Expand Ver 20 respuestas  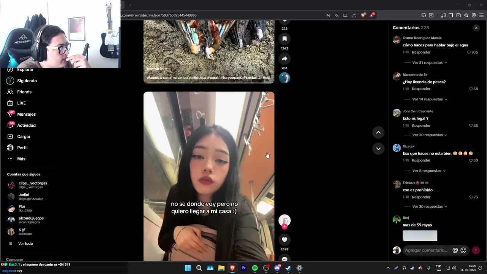(x=430, y=206)
